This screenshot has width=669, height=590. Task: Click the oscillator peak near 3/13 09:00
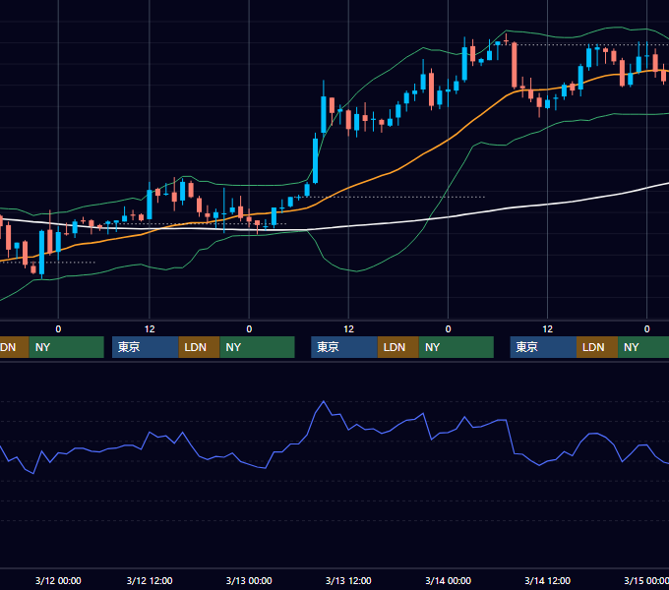tap(324, 401)
